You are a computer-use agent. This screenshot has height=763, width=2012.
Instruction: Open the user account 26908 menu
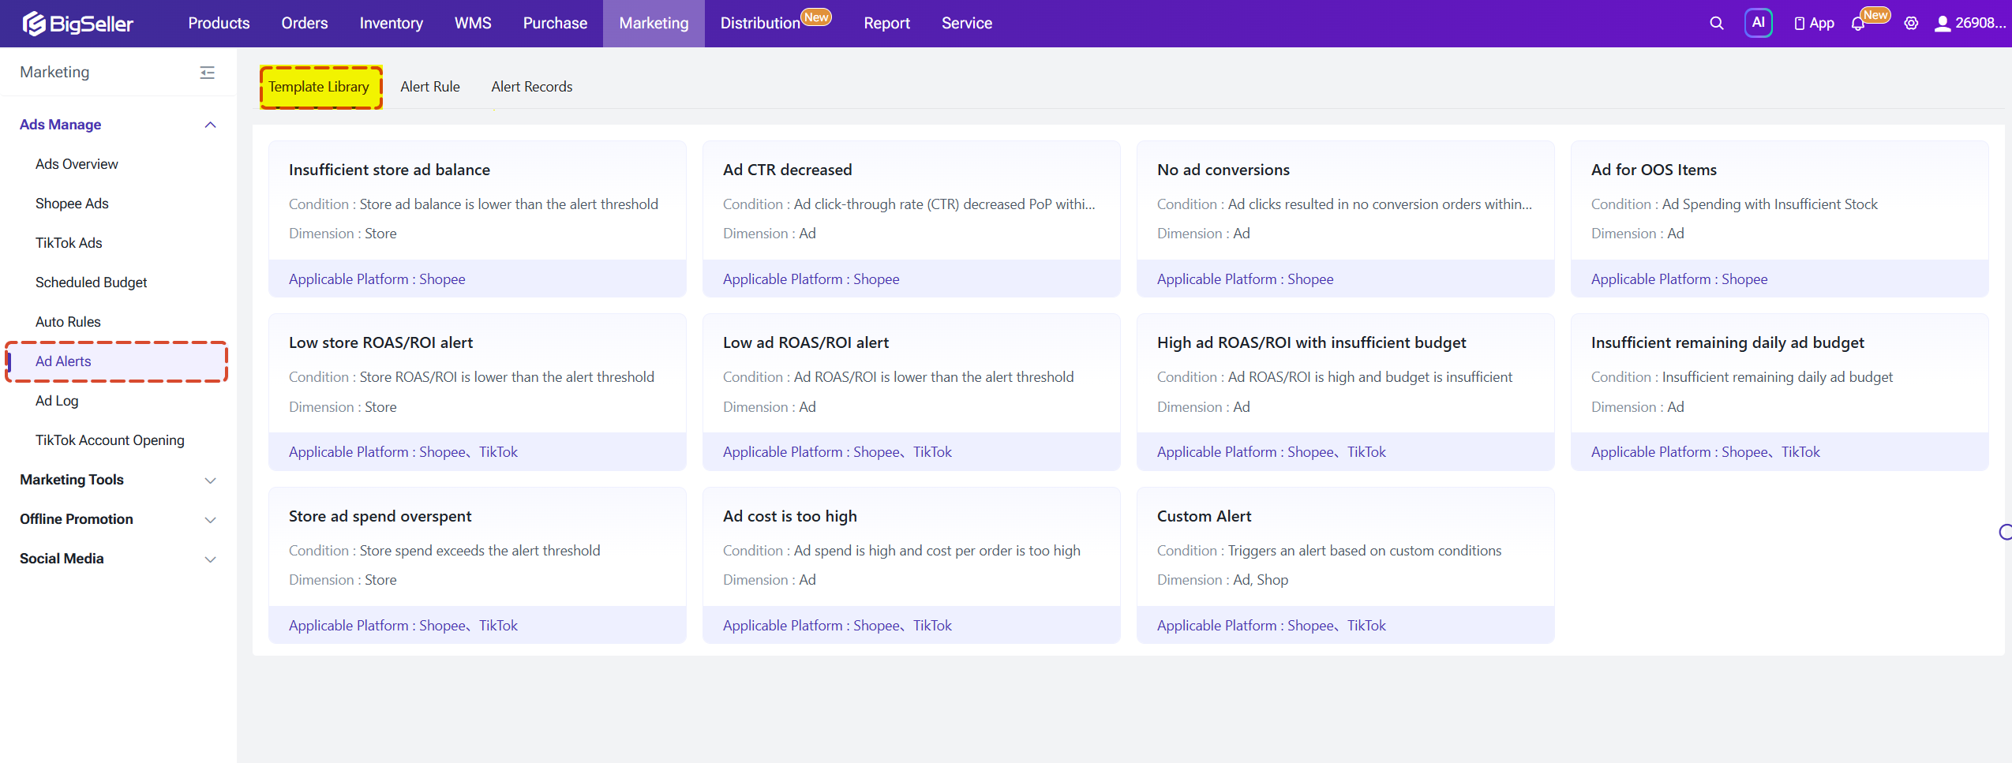1969,24
